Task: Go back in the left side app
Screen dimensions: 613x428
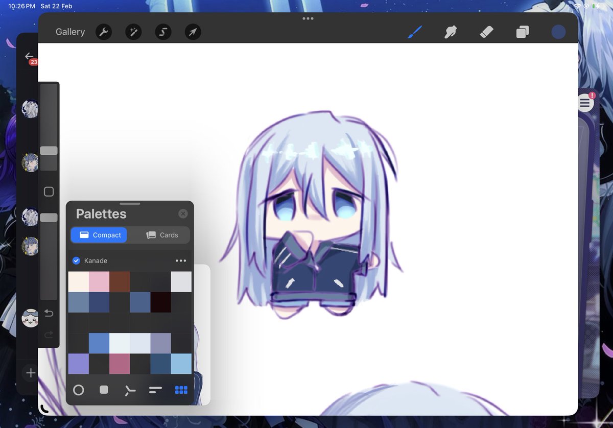Action: coord(29,56)
